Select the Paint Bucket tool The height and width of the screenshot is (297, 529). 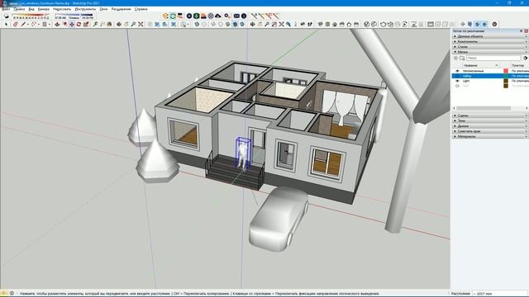109,24
